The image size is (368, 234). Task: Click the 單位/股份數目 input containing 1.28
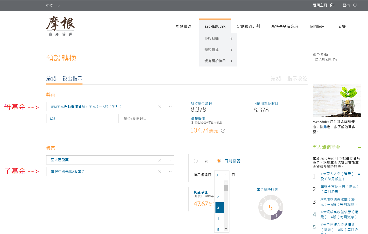tap(82, 119)
